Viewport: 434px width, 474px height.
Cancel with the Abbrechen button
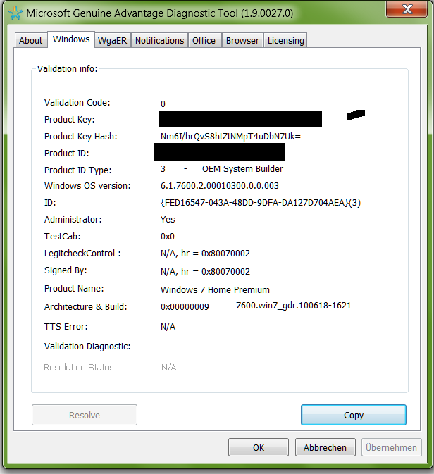click(325, 447)
